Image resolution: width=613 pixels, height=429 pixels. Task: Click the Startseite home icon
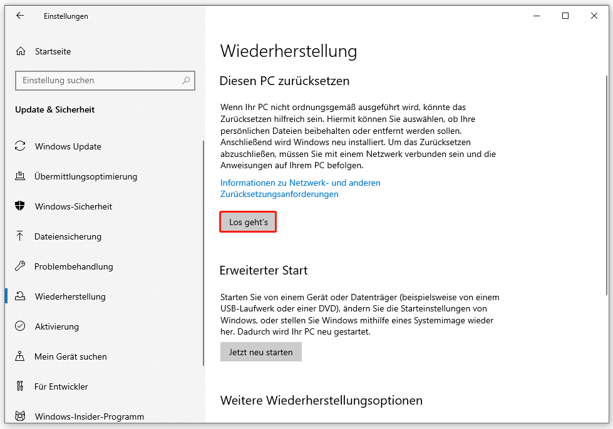[21, 51]
